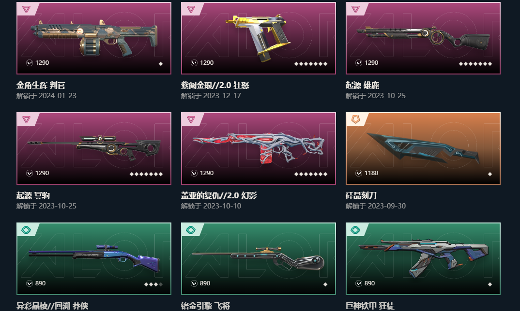Screen dimensions: 520x311
Task: Click the tier icon on 巨神铁甲 狂徒 card
Action: [355, 230]
